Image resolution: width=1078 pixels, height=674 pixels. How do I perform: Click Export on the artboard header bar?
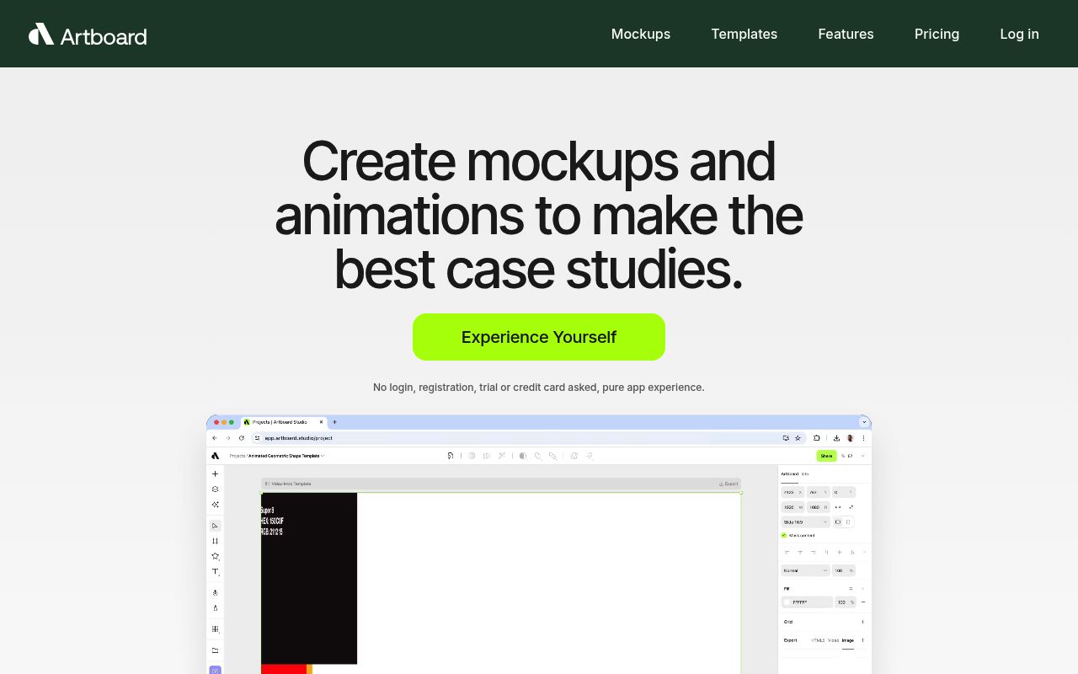[729, 484]
